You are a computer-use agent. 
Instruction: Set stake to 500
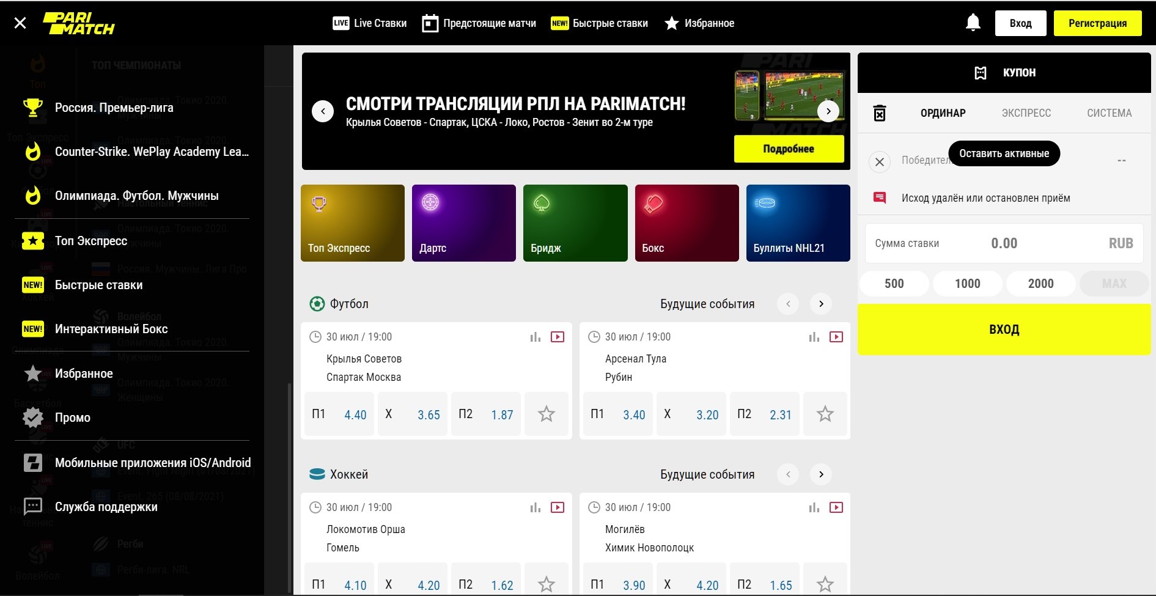pyautogui.click(x=894, y=284)
